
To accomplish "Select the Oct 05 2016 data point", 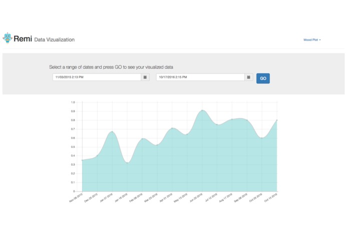I will coord(262,138).
